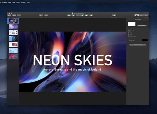Insert a Shape
The height and width of the screenshot is (114, 157).
[82, 15]
